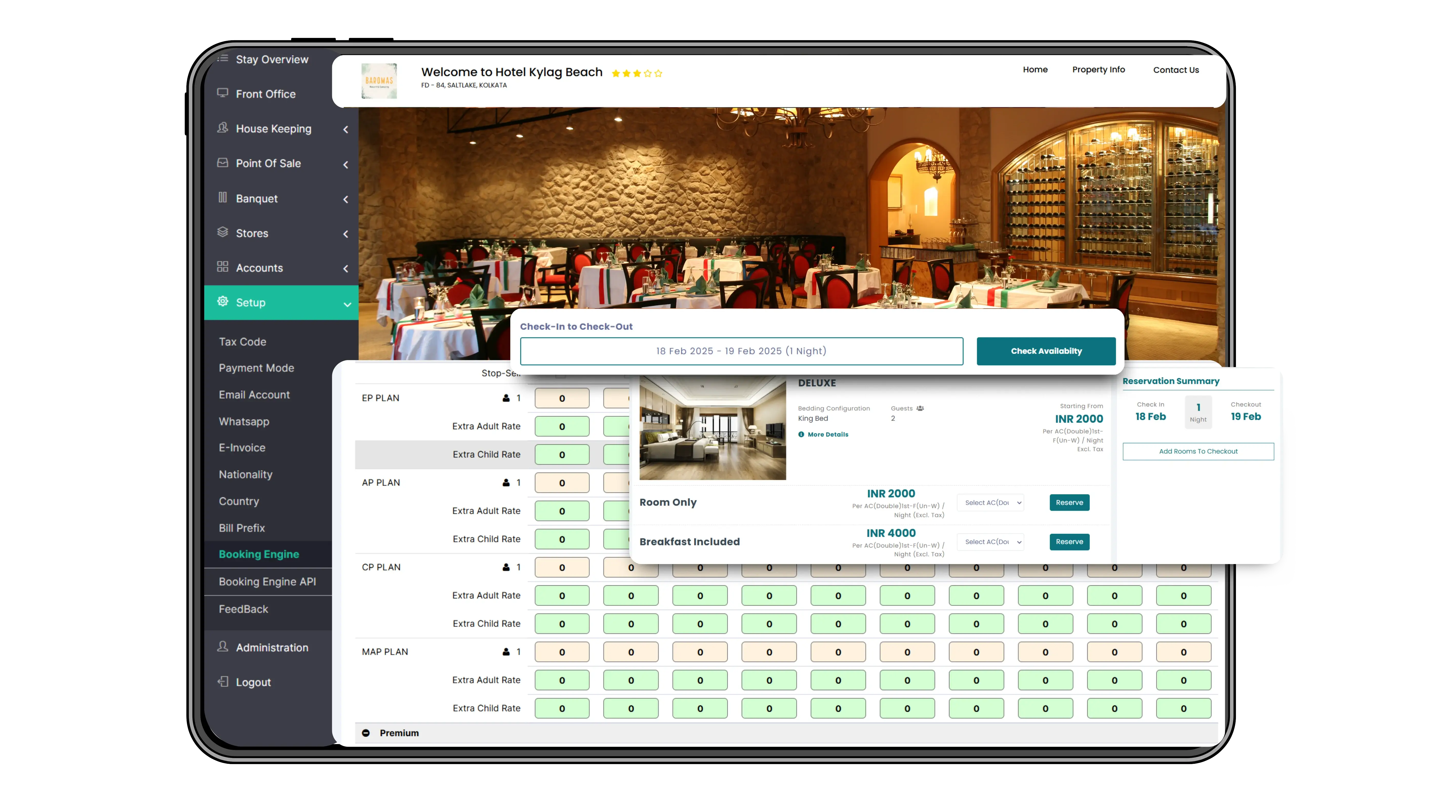Viewport: 1443px width, 802px height.
Task: Expand the Accounts submenu arrow
Action: pos(345,268)
